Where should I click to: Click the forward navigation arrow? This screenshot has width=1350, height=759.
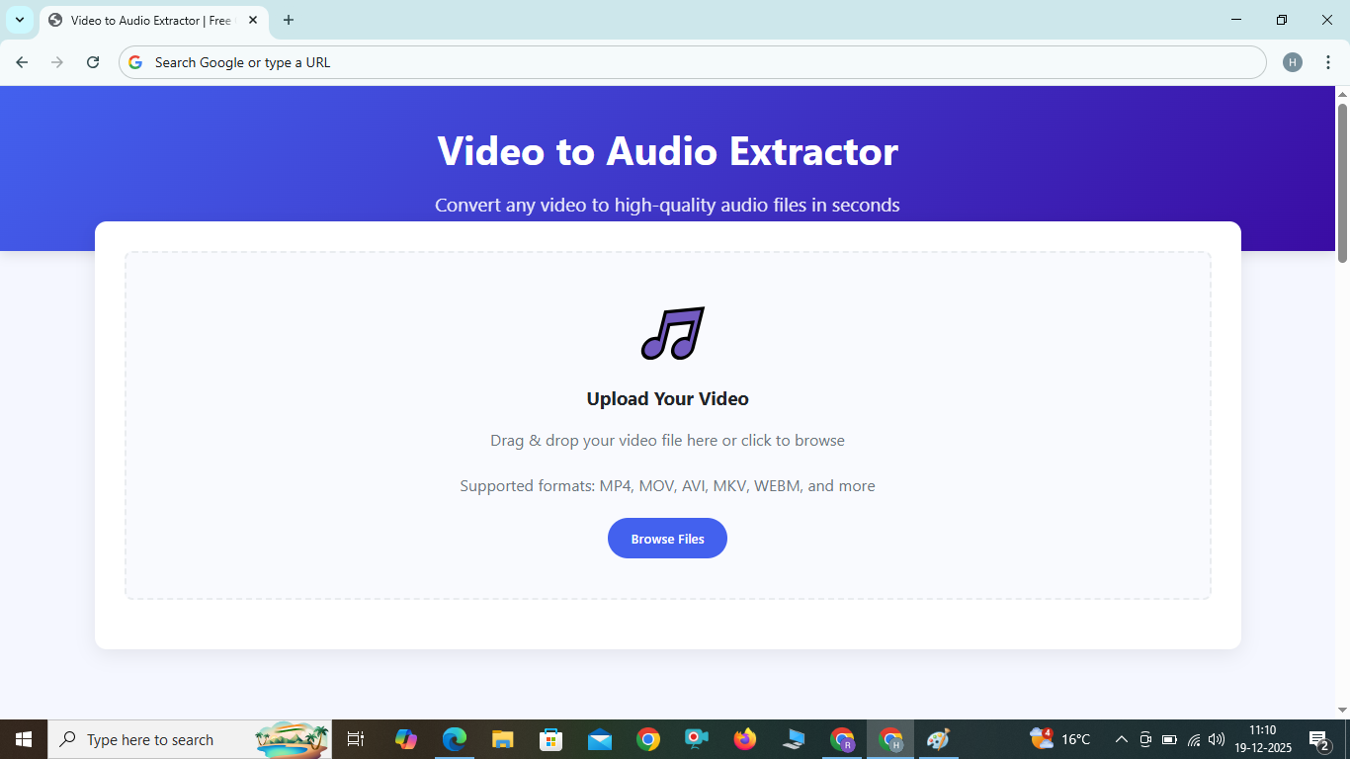tap(57, 61)
